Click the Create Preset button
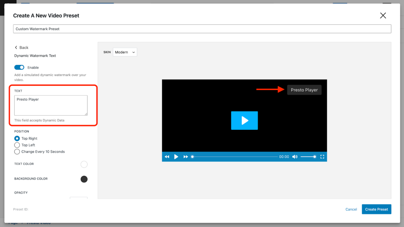Image resolution: width=404 pixels, height=227 pixels. [x=376, y=209]
